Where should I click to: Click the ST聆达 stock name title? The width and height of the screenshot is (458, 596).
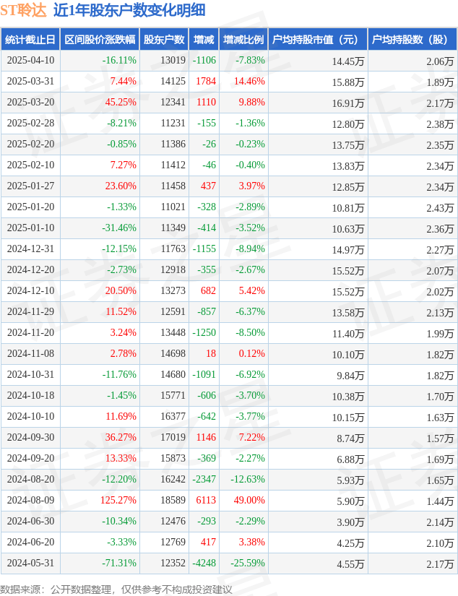23,10
